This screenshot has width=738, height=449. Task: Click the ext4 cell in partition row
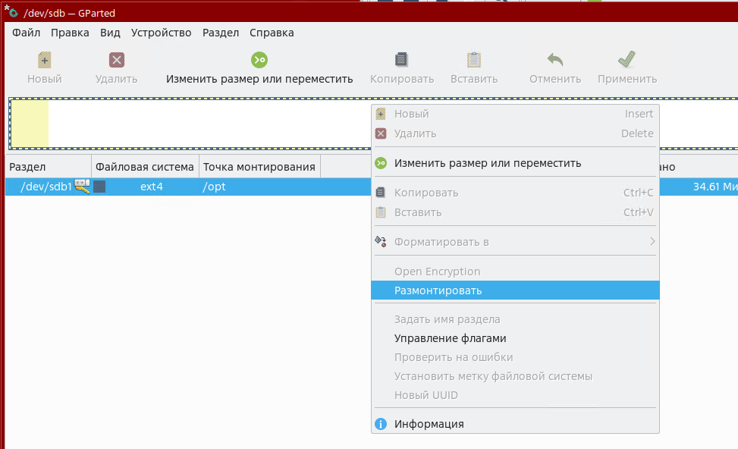click(x=152, y=187)
